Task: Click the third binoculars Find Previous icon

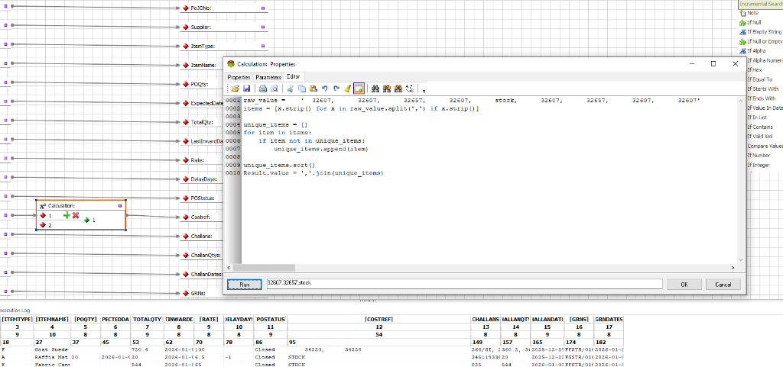Action: coord(398,89)
